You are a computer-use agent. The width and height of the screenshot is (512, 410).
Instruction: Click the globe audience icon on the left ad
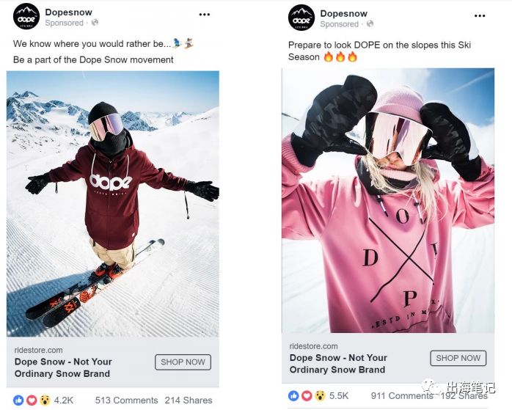[95, 23]
